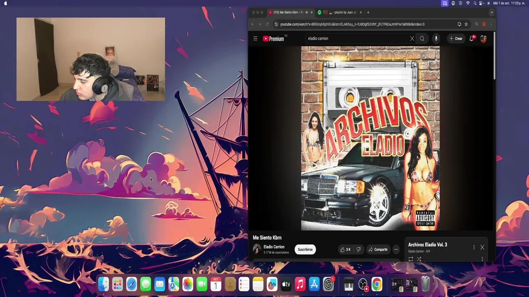Mute the Me Siento Kbrn tab audio
The width and height of the screenshot is (529, 297).
tap(306, 12)
